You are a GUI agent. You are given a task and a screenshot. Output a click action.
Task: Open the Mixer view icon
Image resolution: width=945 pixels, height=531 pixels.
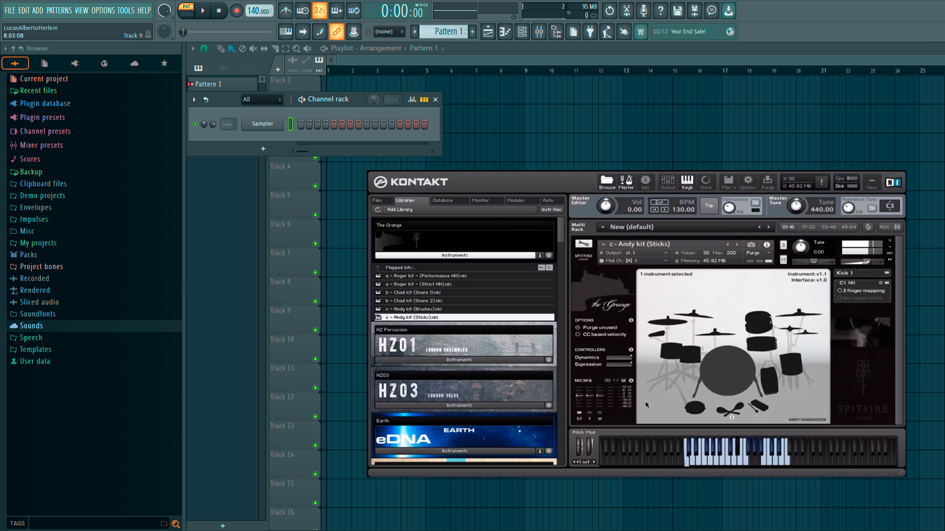(540, 32)
